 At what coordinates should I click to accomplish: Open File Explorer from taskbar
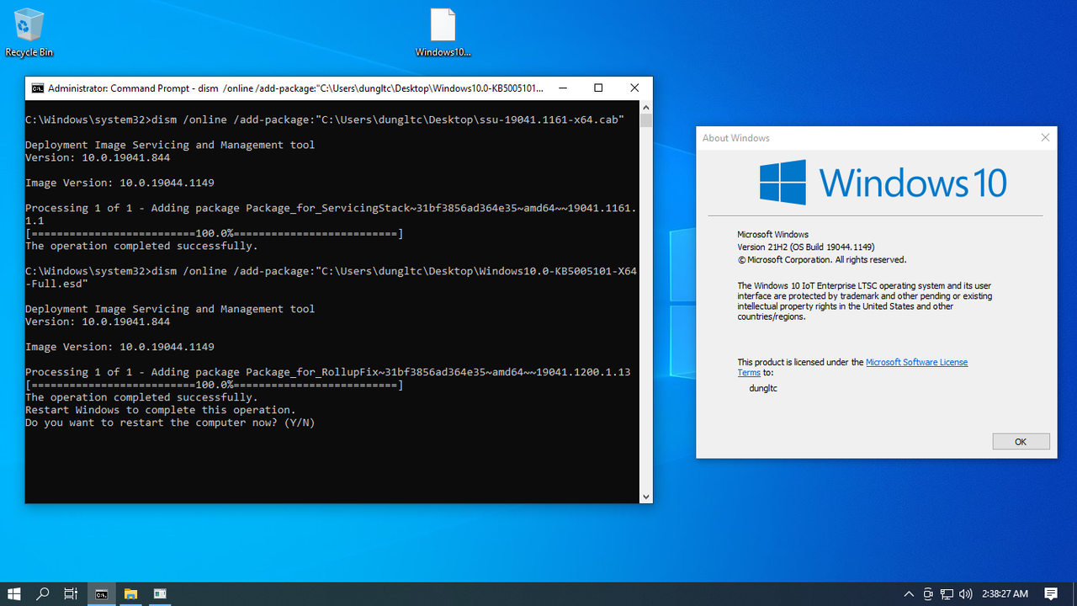click(x=130, y=593)
